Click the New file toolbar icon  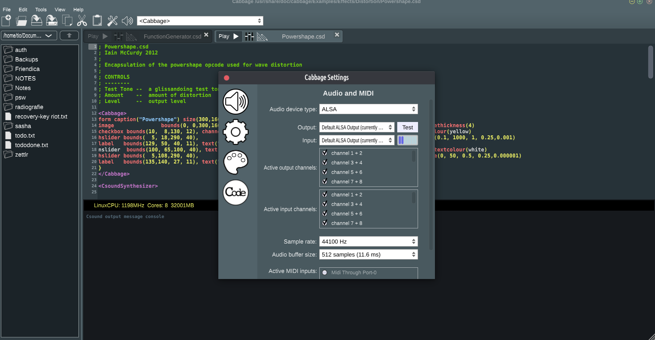point(6,20)
